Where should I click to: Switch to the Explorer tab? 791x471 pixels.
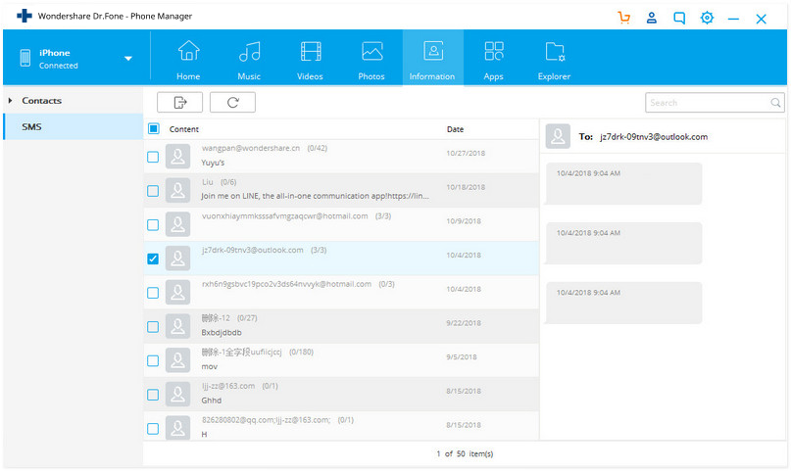(554, 60)
